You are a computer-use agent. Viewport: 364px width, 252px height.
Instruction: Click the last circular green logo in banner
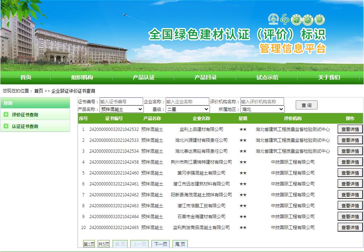pyautogui.click(x=319, y=20)
